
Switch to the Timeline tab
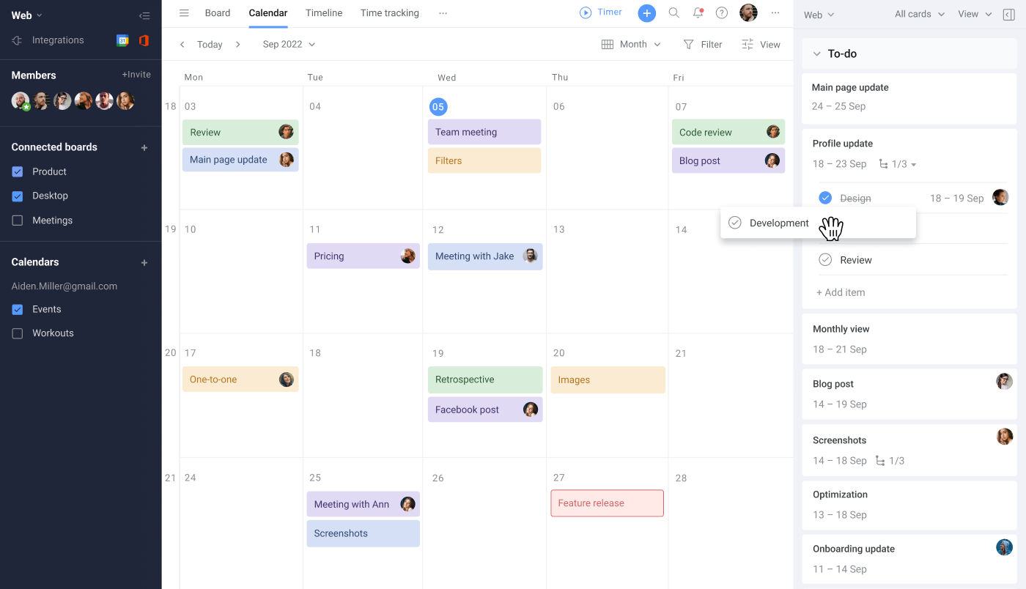[323, 12]
